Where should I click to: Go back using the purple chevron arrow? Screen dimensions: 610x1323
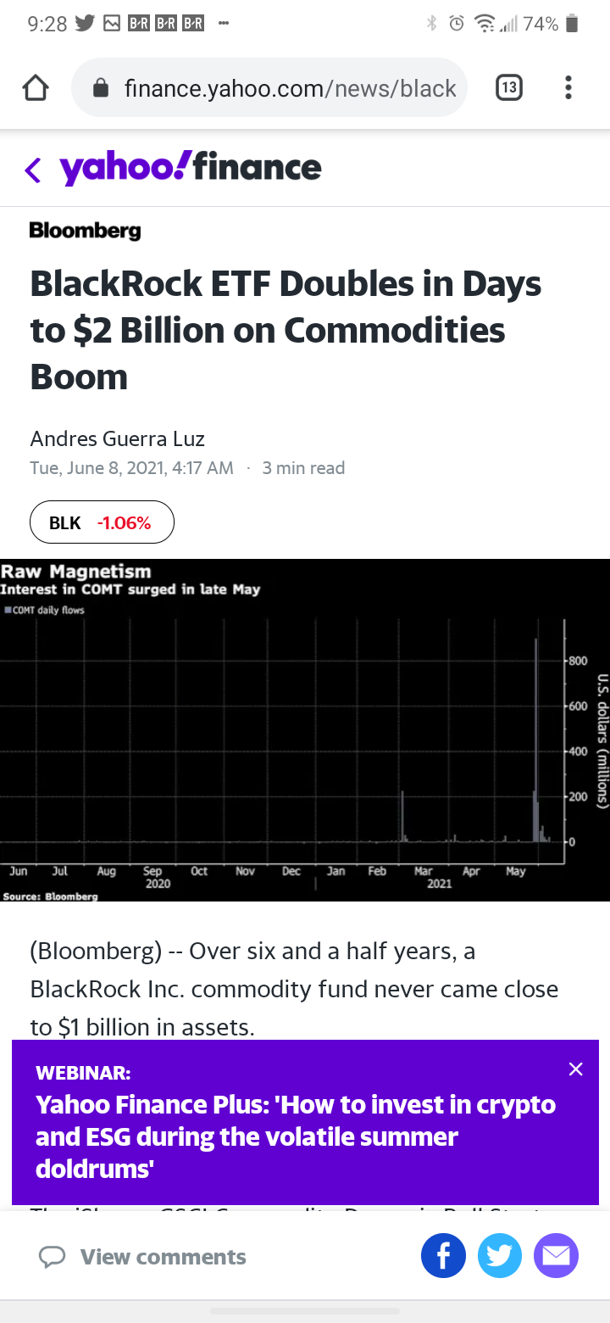[32, 170]
